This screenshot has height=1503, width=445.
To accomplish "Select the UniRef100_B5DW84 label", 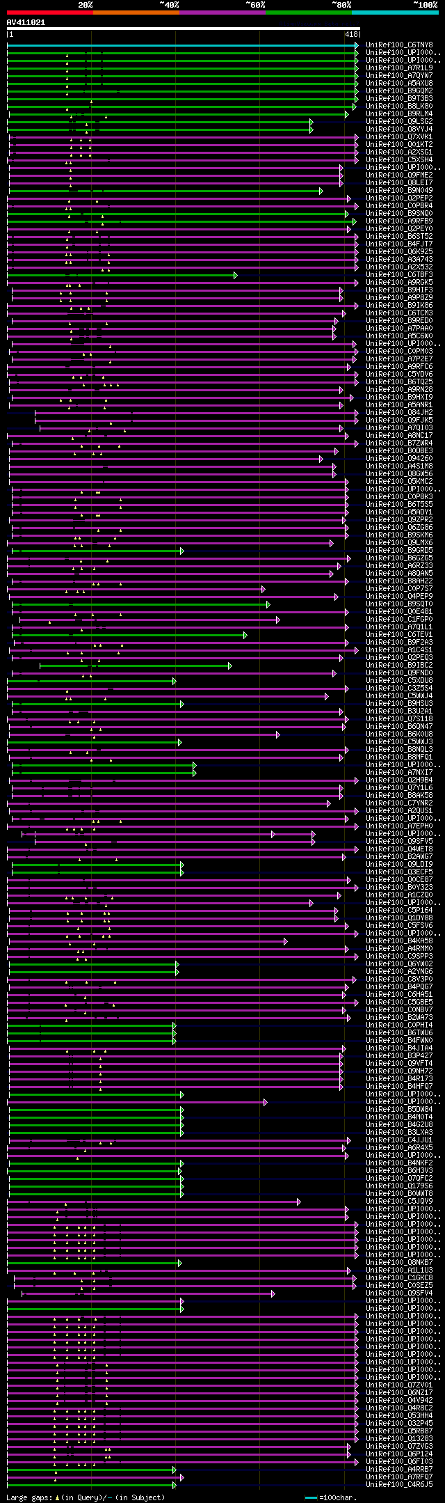I will [399, 1110].
